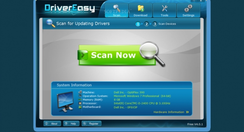The image size is (244, 132).
Task: Click the double chevron after Hardware Information
Action: [187, 112]
